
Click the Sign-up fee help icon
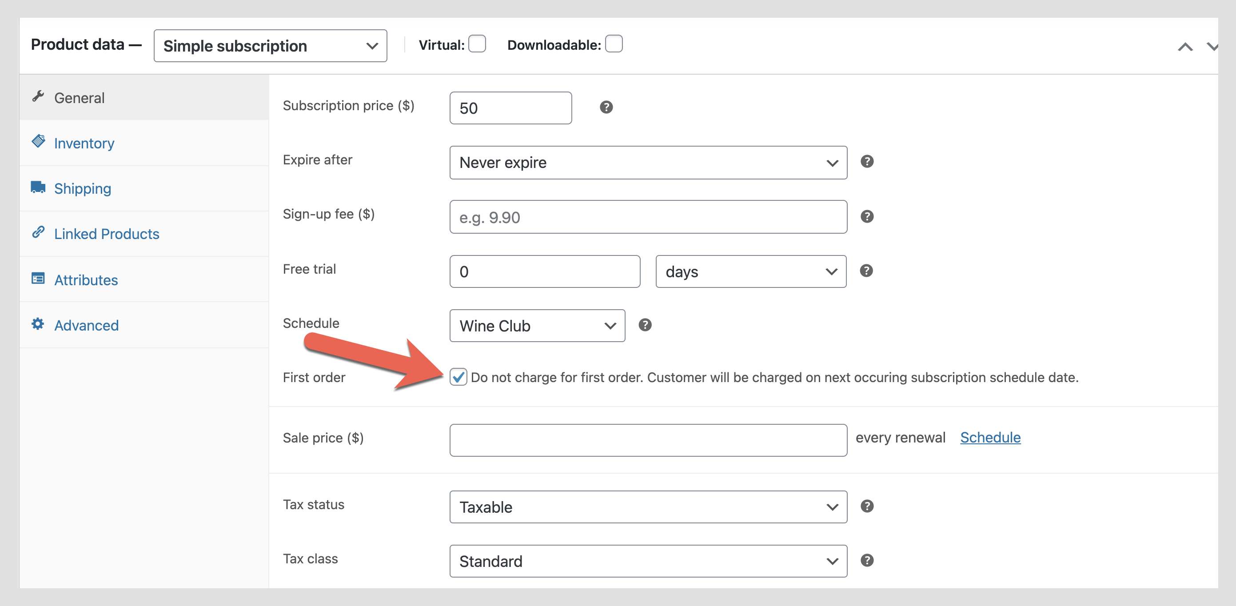[x=866, y=216]
